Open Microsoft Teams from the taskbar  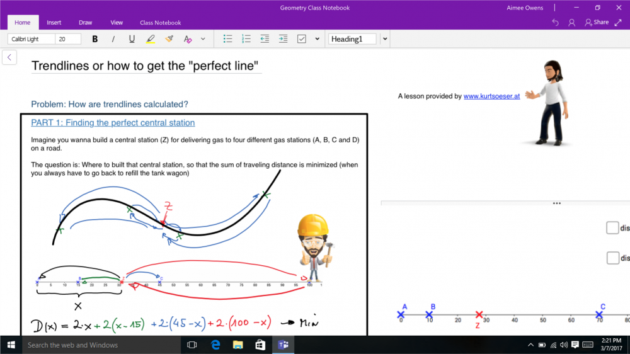coord(283,345)
